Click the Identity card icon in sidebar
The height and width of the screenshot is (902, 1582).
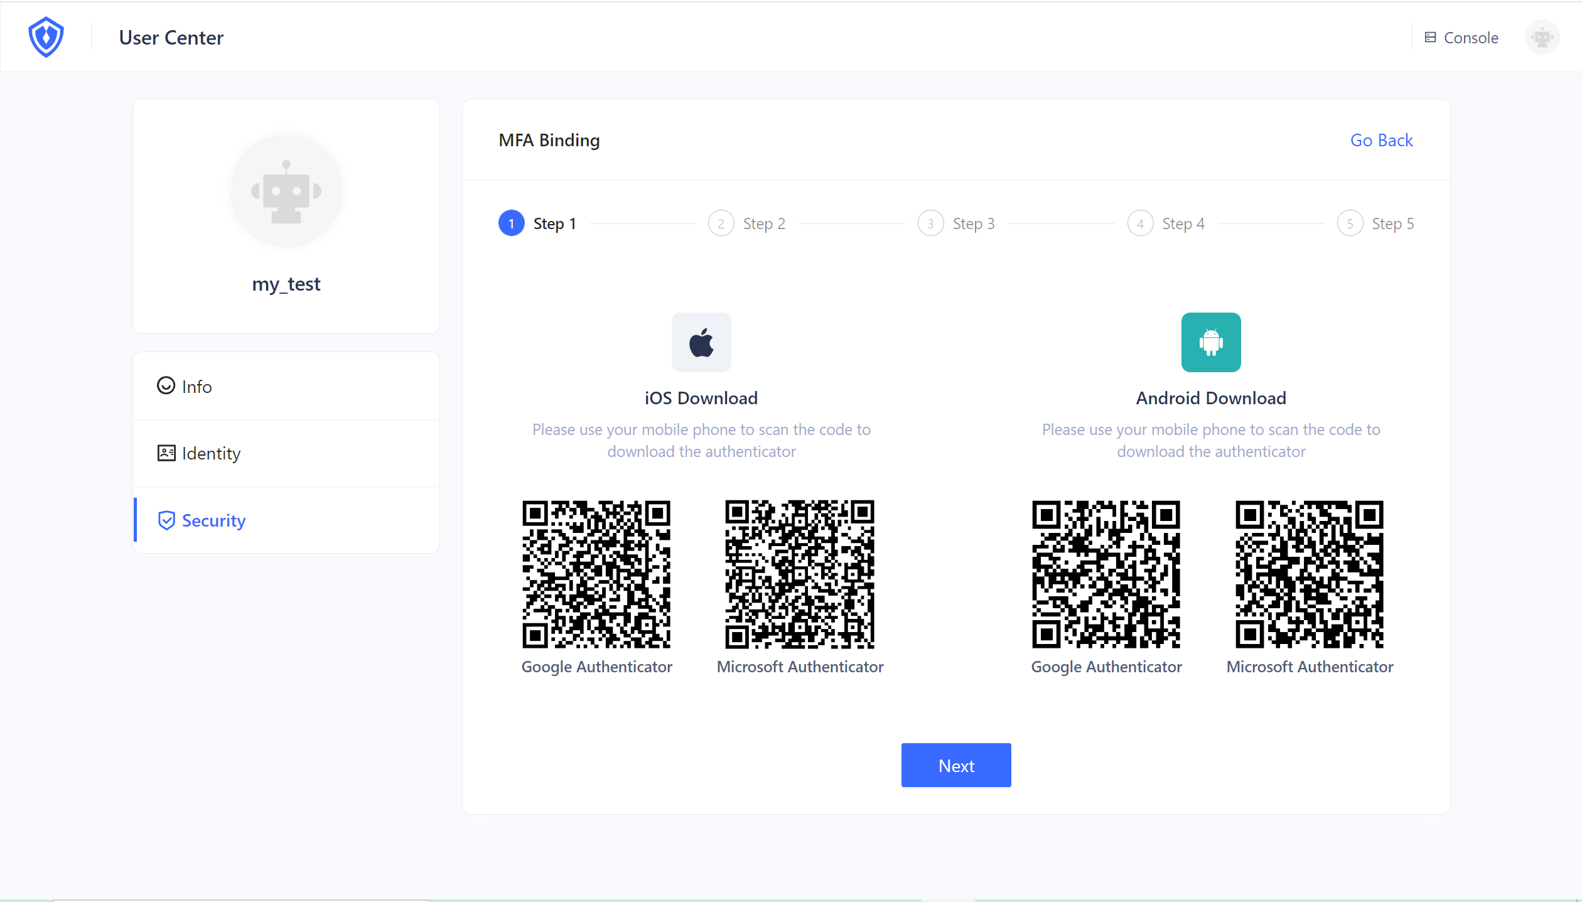166,453
